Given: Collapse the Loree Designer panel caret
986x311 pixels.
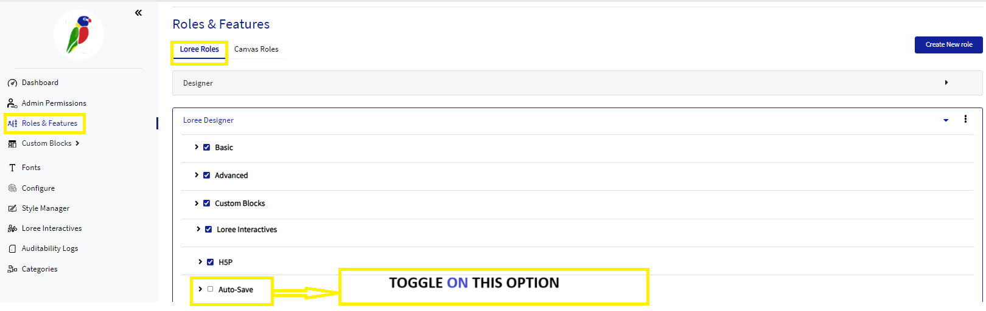Looking at the screenshot, I should (x=946, y=120).
